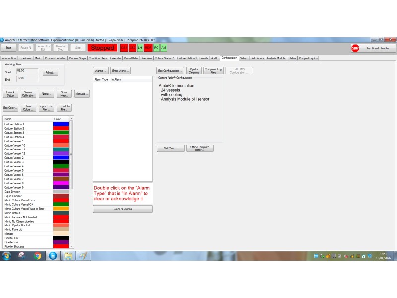Open the Analysis Module tab
Image resolution: width=397 pixels, height=298 pixels.
[276, 58]
